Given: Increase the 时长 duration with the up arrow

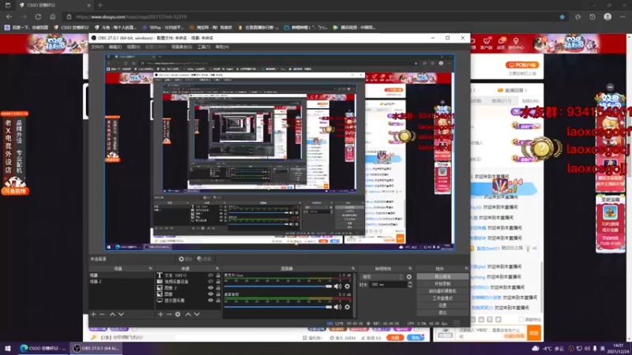Looking at the screenshot, I should tap(410, 282).
